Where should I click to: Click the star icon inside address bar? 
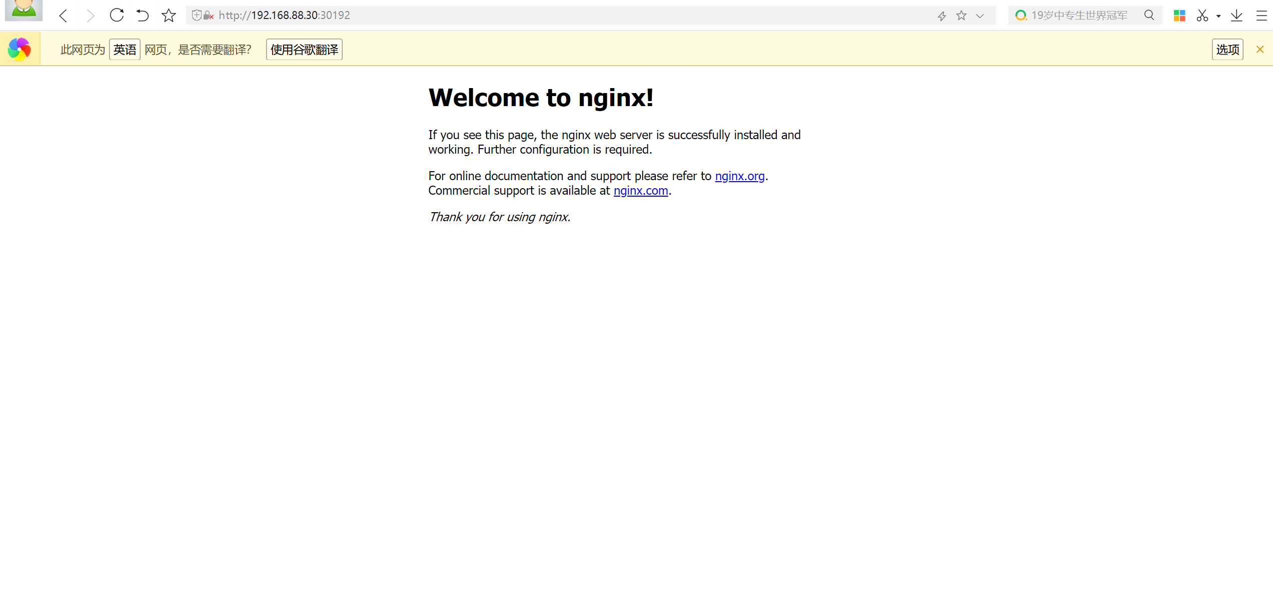pyautogui.click(x=961, y=16)
